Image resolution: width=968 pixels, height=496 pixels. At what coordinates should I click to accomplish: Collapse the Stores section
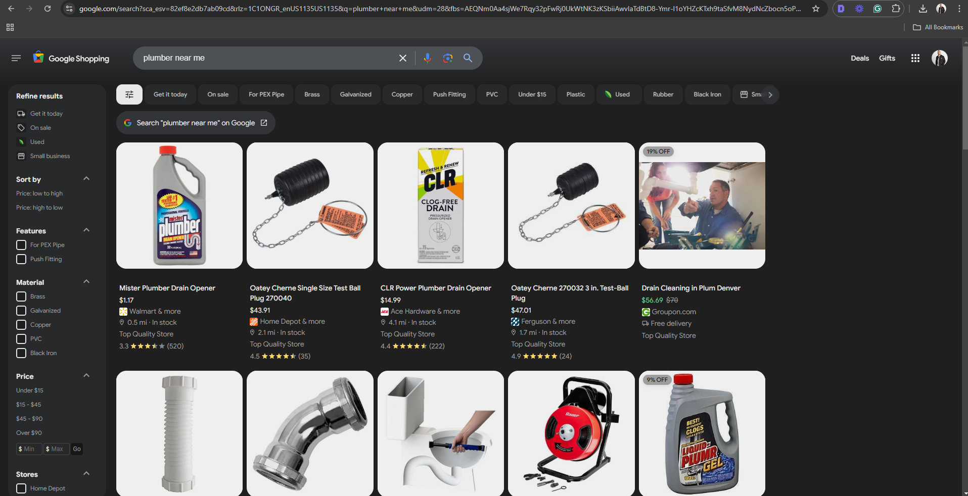coord(86,474)
